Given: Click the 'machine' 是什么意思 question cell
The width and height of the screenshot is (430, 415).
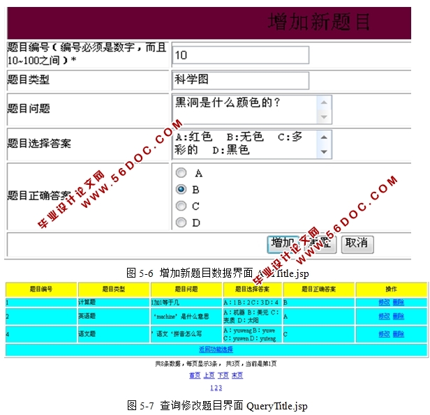Looking at the screenshot, I should (x=186, y=316).
